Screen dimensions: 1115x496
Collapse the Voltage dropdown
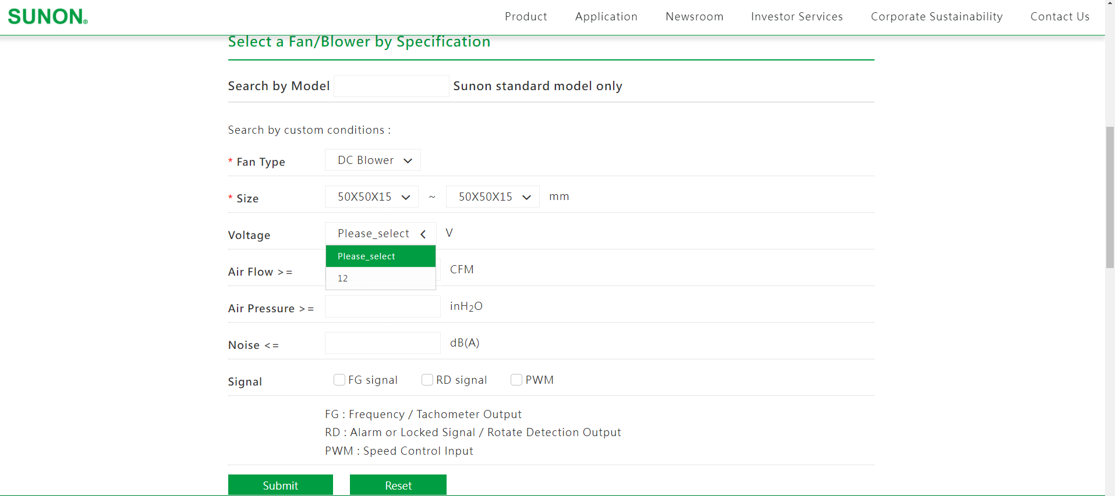click(x=380, y=233)
